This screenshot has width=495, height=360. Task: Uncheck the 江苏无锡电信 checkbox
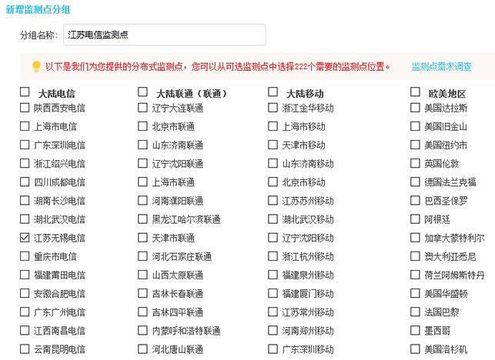click(x=25, y=238)
